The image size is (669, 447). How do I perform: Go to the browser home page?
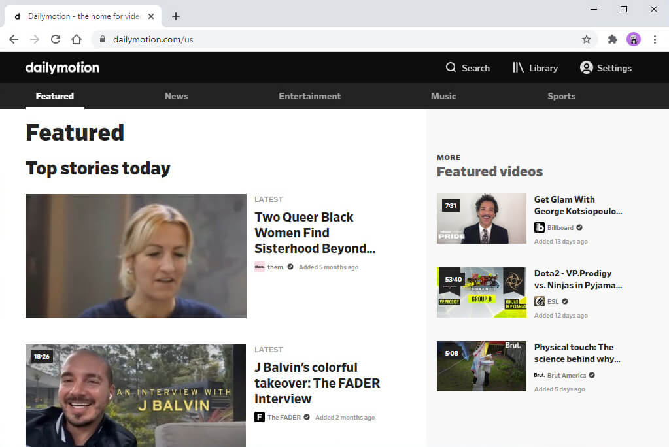(x=77, y=39)
